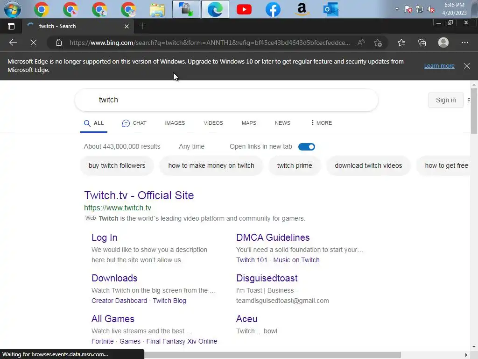The width and height of the screenshot is (478, 359).
Task: Launch the first Chrome taskbar icon
Action: coord(42,9)
